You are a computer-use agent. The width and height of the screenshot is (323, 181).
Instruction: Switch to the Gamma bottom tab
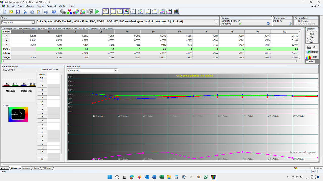36,168
